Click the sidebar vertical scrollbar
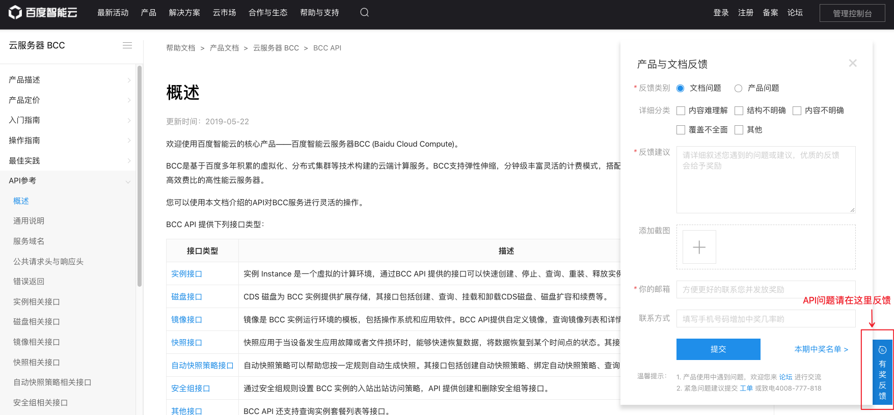 click(139, 176)
